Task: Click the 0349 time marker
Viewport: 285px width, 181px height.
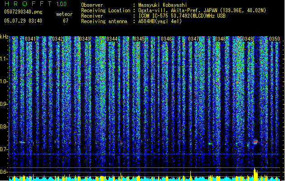Action: [x=247, y=39]
